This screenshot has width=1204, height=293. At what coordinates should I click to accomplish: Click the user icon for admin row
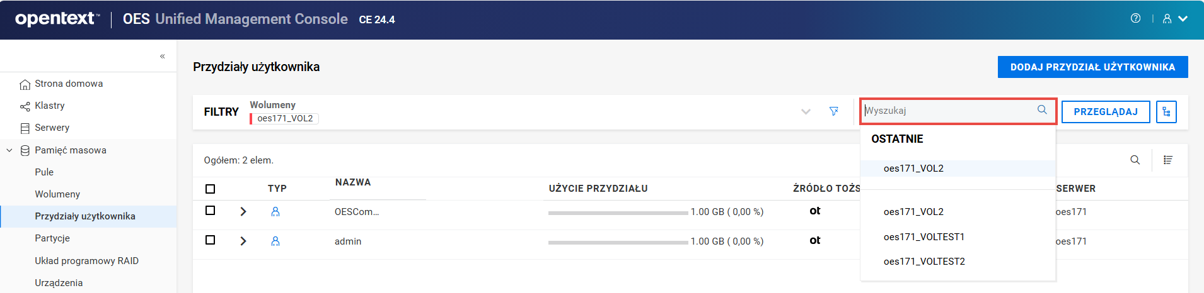275,241
